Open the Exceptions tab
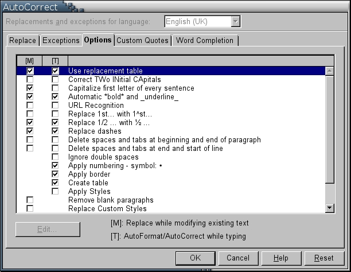The image size is (351, 272). tap(61, 41)
